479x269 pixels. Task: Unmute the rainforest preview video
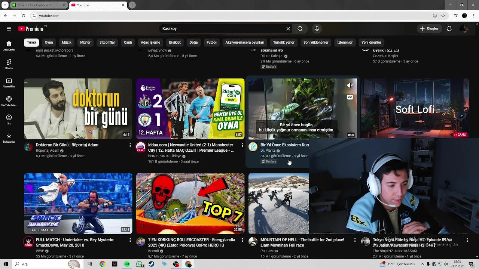point(350,86)
